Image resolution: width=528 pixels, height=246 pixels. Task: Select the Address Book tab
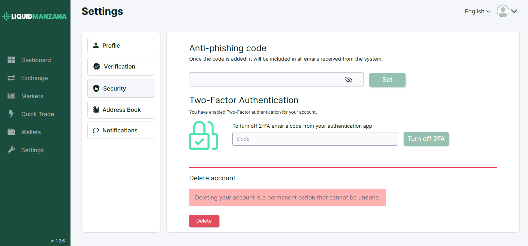tap(121, 110)
